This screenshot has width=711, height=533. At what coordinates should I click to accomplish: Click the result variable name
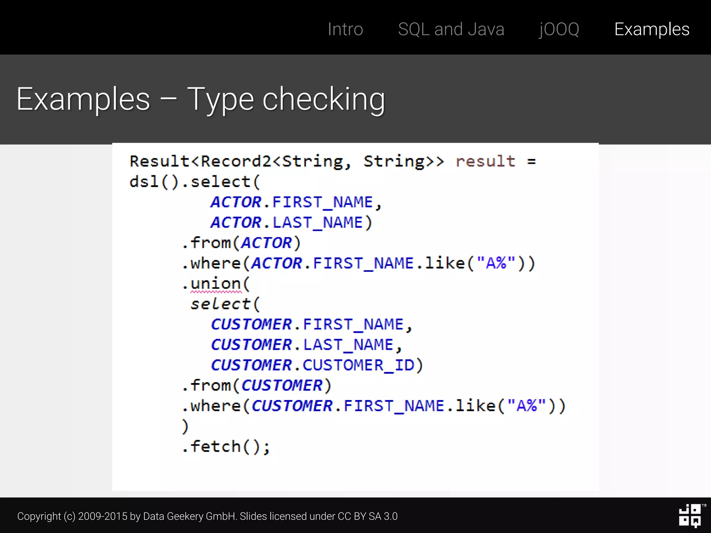(485, 161)
